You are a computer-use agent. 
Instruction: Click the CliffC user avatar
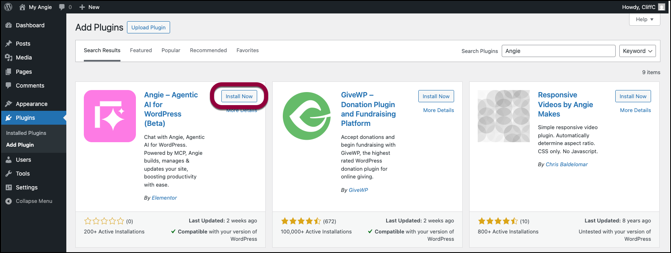pyautogui.click(x=662, y=7)
